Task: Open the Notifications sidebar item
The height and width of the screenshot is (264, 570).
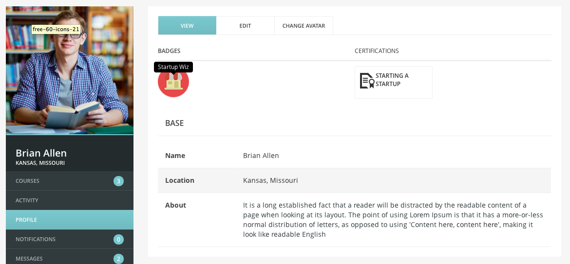Action: (x=36, y=239)
